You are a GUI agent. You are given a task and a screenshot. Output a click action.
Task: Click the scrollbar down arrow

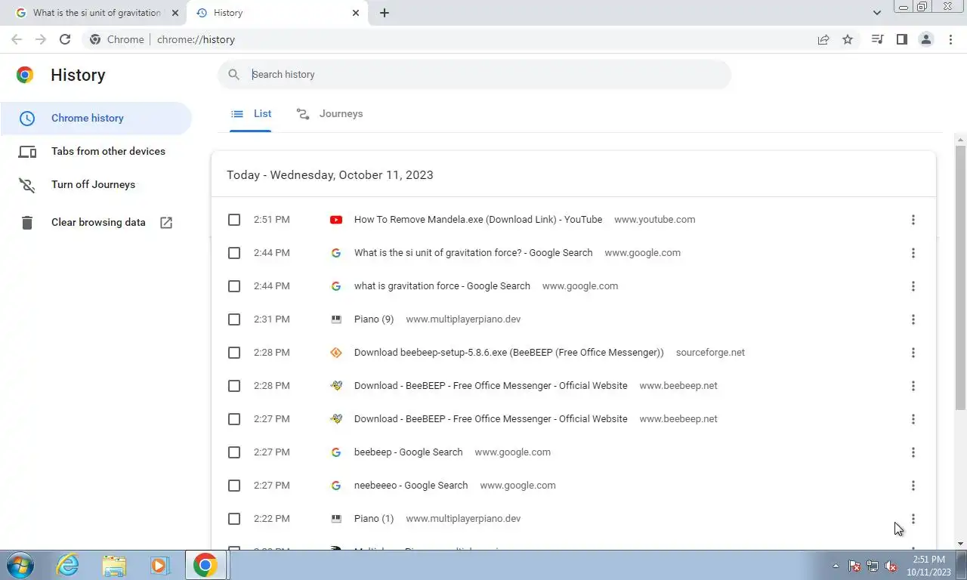point(960,544)
